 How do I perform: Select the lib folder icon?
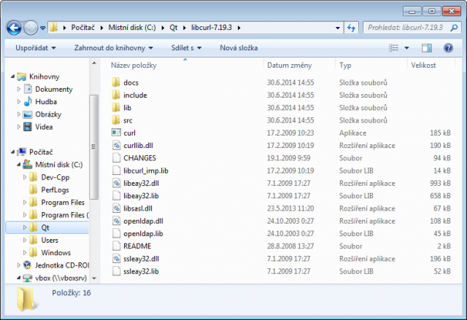tap(116, 107)
